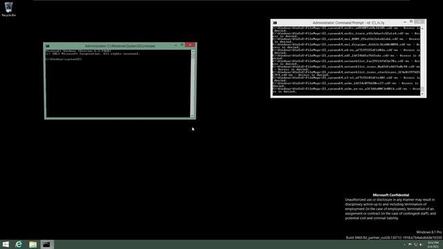Image resolution: width=443 pixels, height=249 pixels.
Task: Launch Internet Explorer from the taskbar
Action: 19,244
